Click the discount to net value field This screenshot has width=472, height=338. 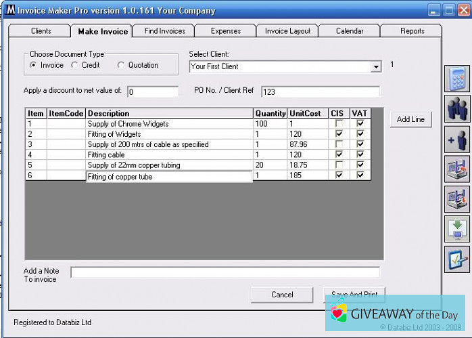click(x=152, y=91)
